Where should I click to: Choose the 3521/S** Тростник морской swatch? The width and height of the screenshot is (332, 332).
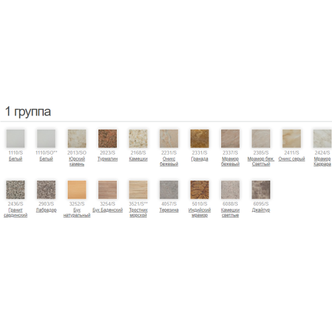[x=138, y=190]
